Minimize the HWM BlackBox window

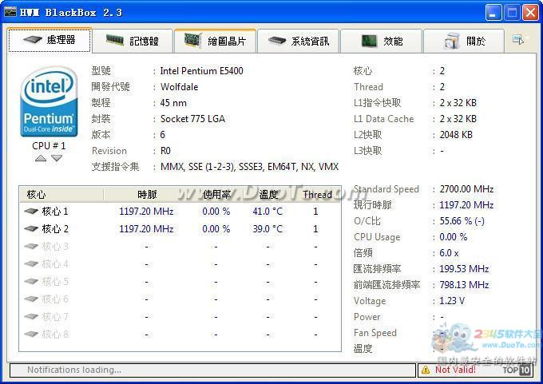(x=493, y=13)
